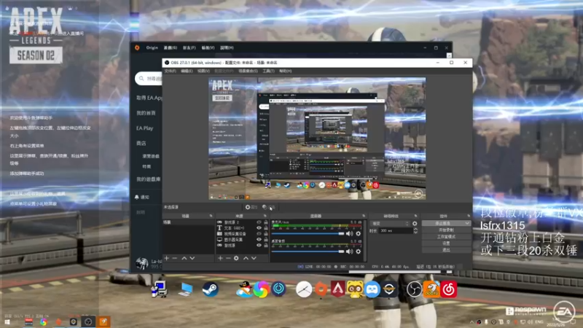Pop out the Scenes dock panel
The width and height of the screenshot is (583, 328).
click(x=211, y=216)
